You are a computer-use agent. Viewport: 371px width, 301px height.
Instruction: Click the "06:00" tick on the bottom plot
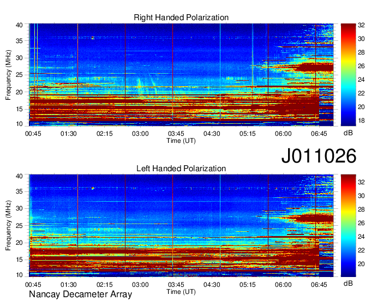coord(283,285)
